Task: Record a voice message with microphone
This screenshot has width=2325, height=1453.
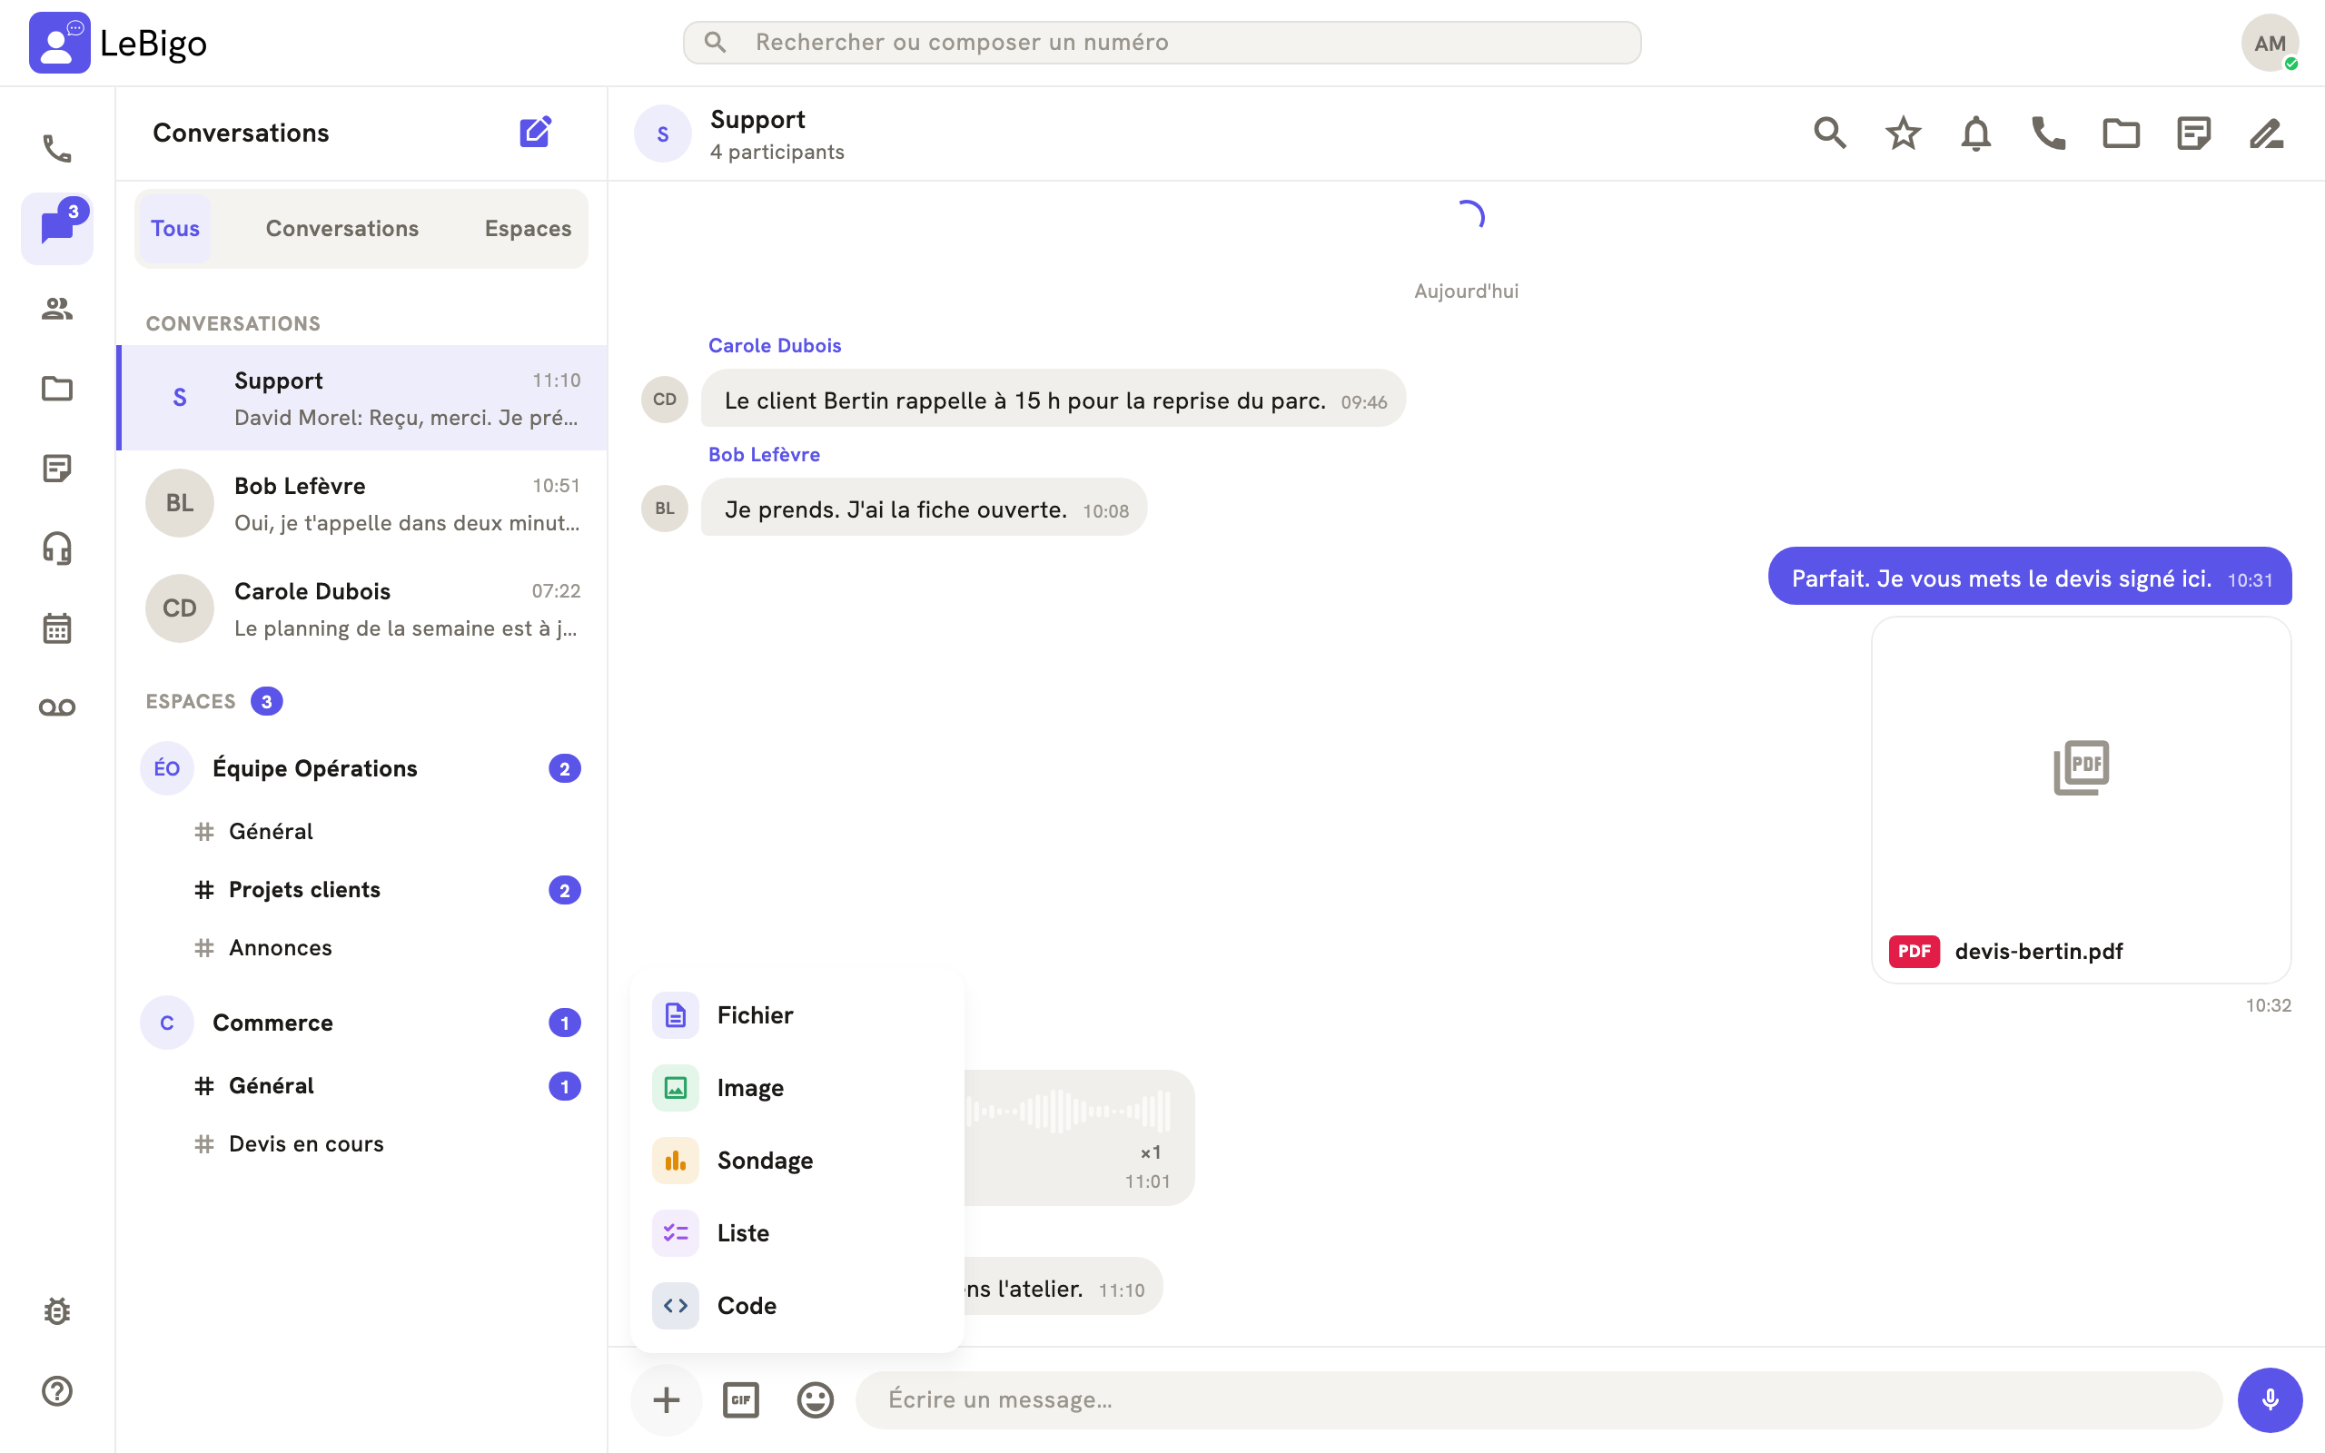Action: (x=2270, y=1399)
